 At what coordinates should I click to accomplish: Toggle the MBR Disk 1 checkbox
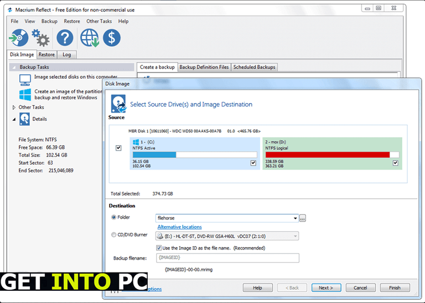(118, 148)
